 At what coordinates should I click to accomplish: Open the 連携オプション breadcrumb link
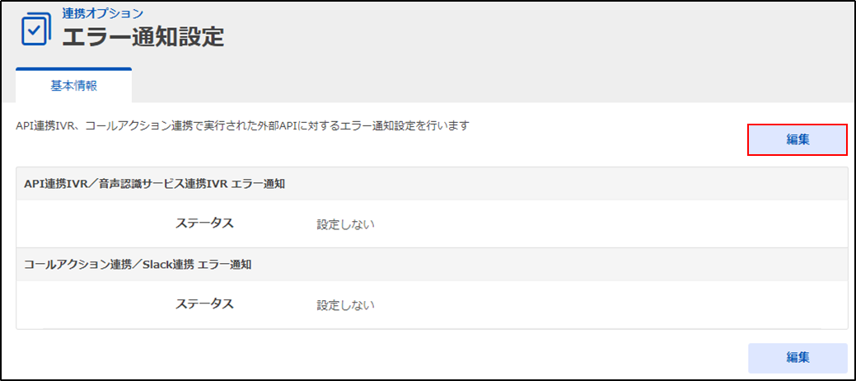coord(103,13)
